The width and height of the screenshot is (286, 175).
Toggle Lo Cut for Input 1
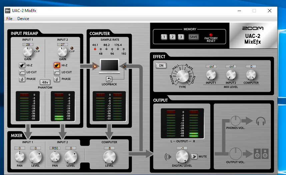click(x=22, y=72)
